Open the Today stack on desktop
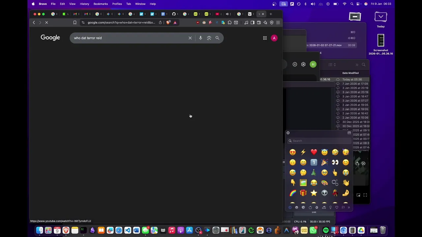 tap(381, 19)
